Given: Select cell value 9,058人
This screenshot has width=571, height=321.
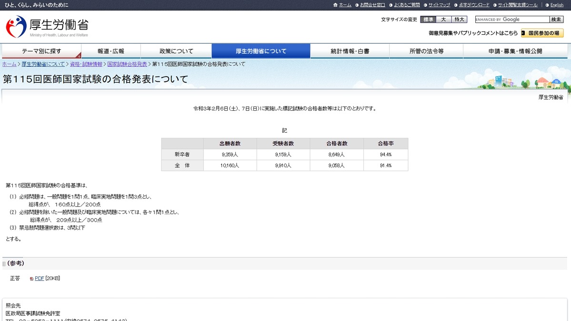Looking at the screenshot, I should pyautogui.click(x=337, y=165).
